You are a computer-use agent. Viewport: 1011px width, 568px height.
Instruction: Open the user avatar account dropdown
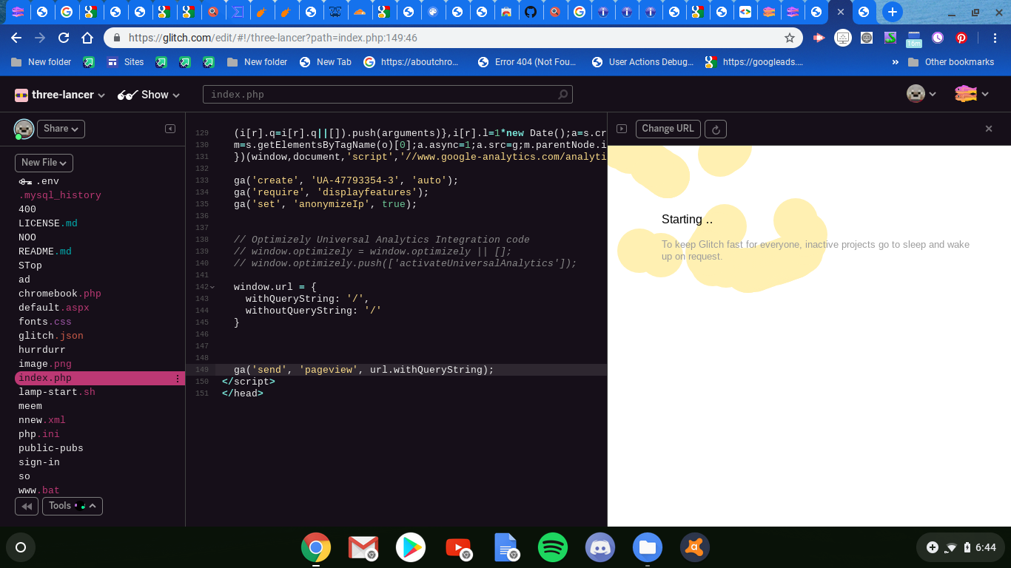pos(921,94)
